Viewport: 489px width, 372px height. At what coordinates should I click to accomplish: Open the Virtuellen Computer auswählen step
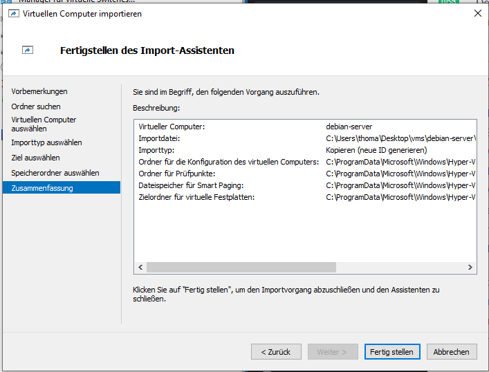click(44, 124)
